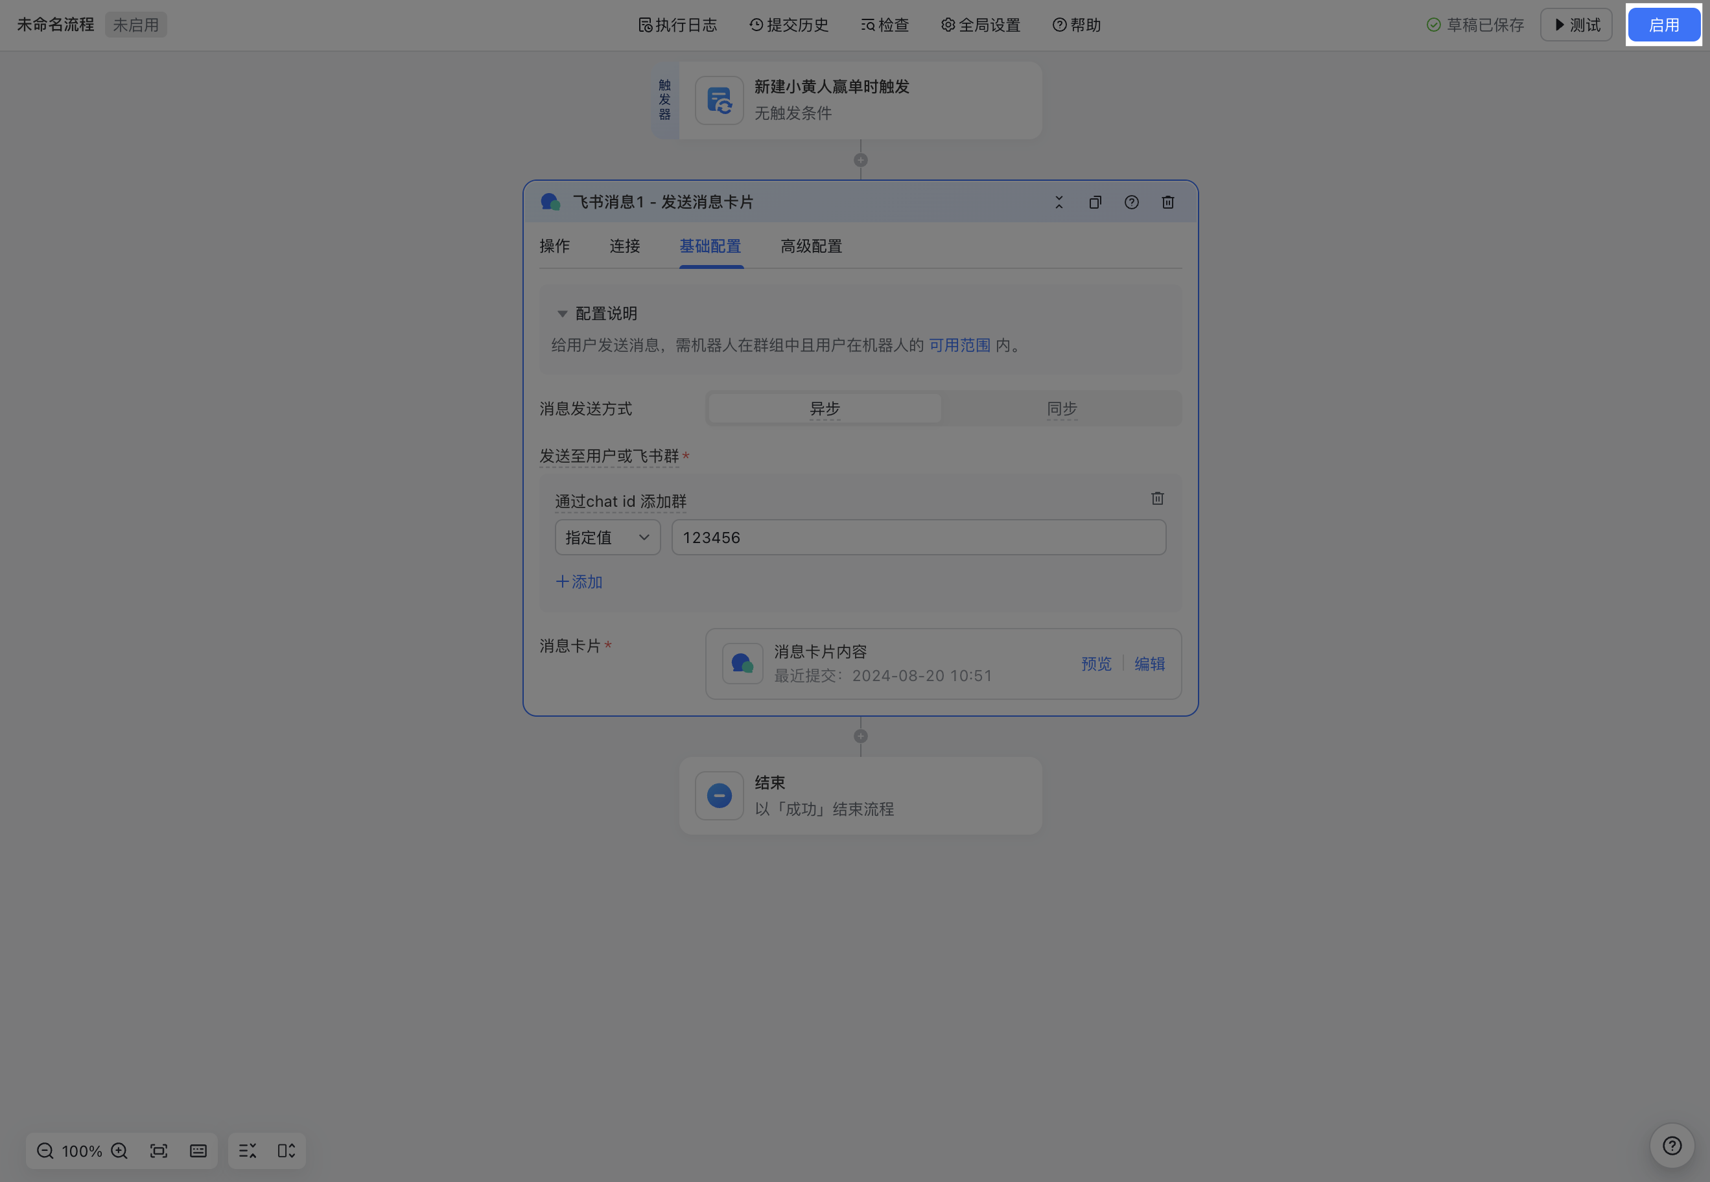Collapse all nodes via list icon

248,1151
